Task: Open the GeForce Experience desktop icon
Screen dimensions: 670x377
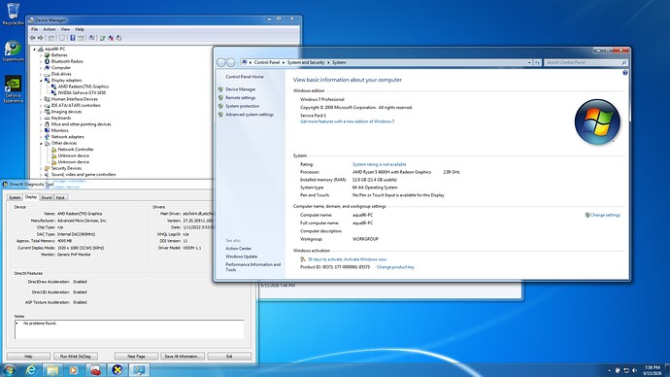Action: click(13, 89)
